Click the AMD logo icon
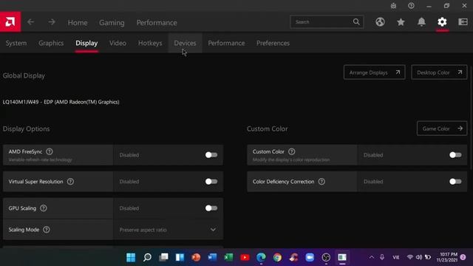This screenshot has width=473, height=266. tap(10, 21)
